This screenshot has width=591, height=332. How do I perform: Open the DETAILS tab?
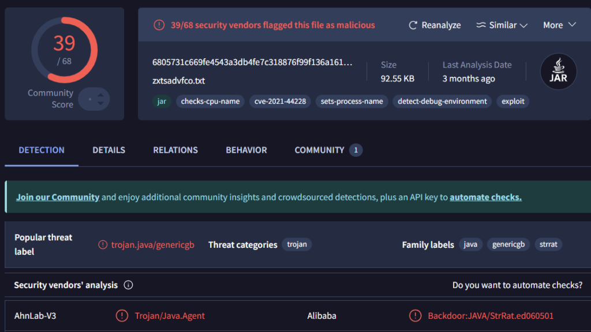tap(109, 150)
